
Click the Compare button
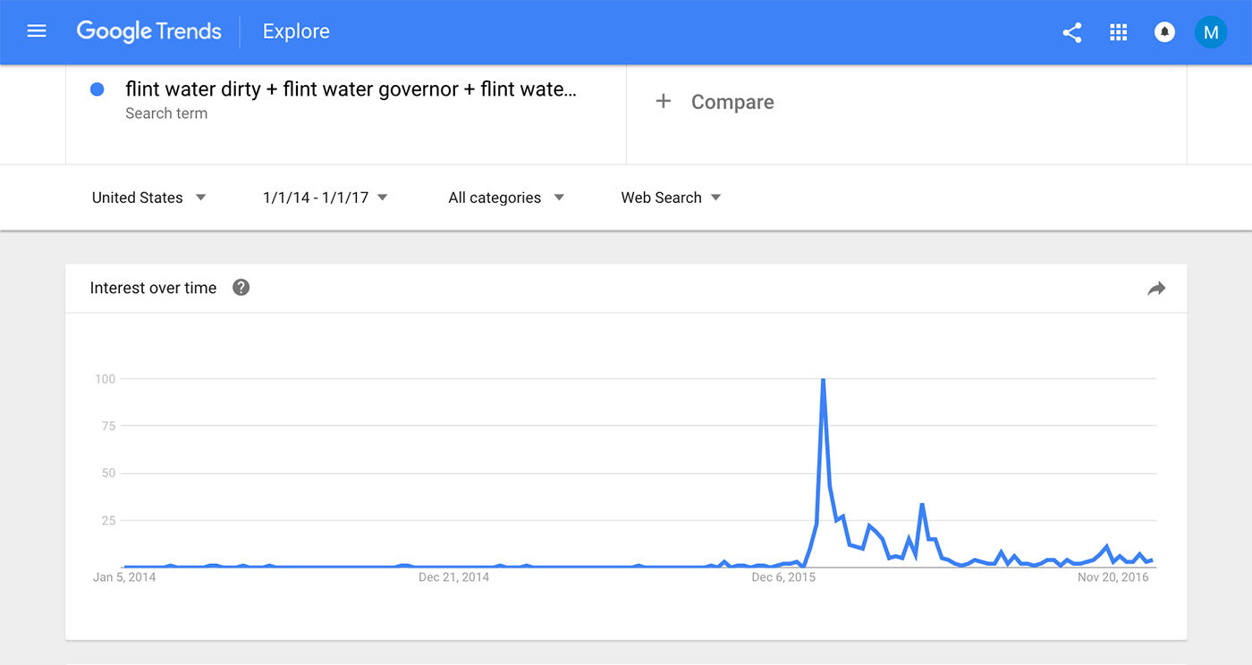click(732, 102)
